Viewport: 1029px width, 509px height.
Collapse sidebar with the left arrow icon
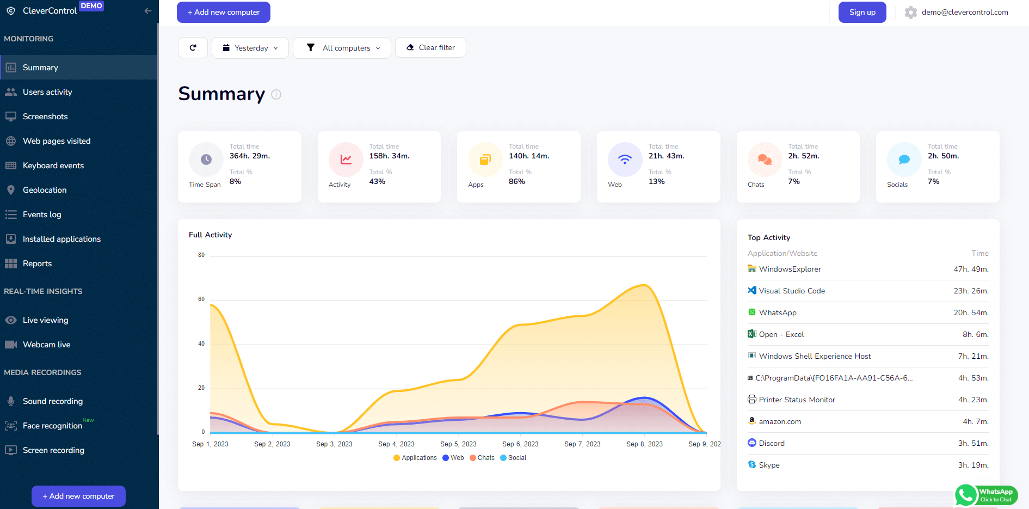(148, 11)
